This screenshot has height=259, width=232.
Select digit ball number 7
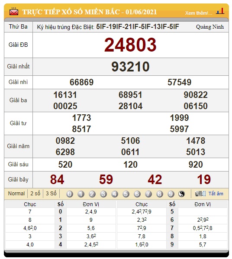(x=148, y=194)
